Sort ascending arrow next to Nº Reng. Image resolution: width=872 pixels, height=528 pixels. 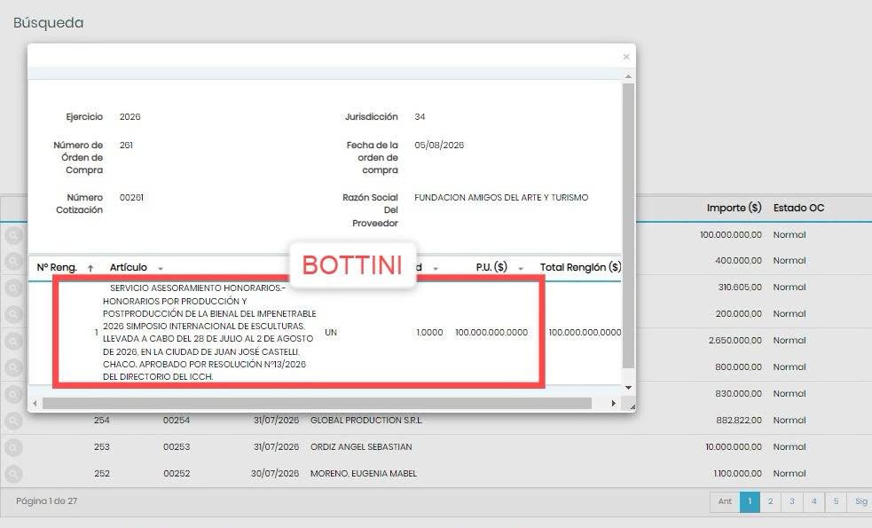90,268
